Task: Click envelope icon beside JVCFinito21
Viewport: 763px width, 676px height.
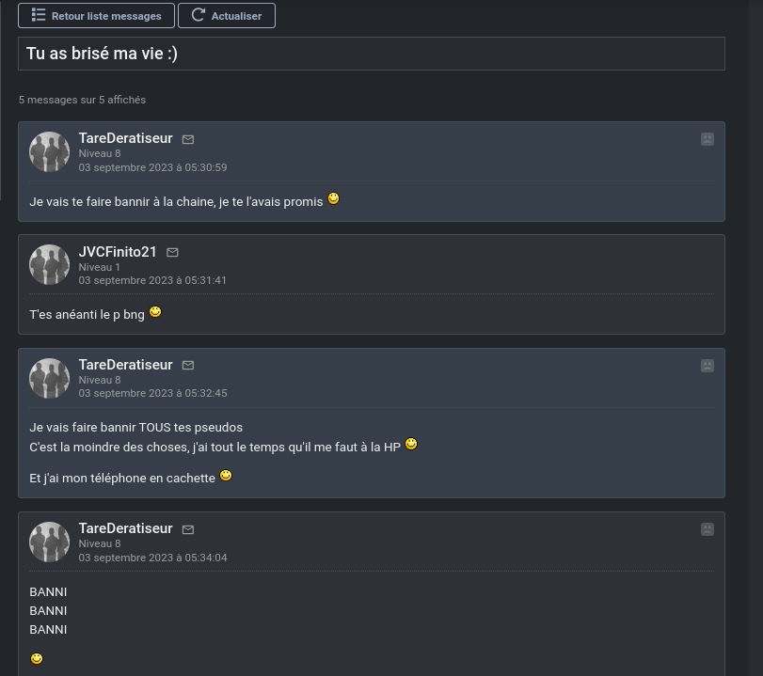Action: coord(172,252)
